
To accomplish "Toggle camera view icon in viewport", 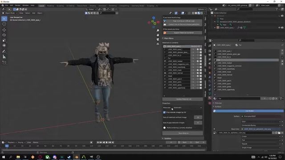I will pyautogui.click(x=158, y=40).
